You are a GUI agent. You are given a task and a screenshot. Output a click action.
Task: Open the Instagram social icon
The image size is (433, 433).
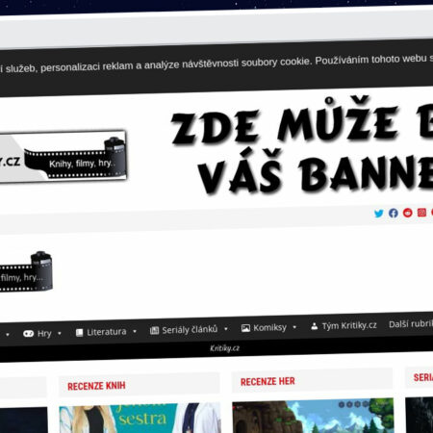pos(421,213)
